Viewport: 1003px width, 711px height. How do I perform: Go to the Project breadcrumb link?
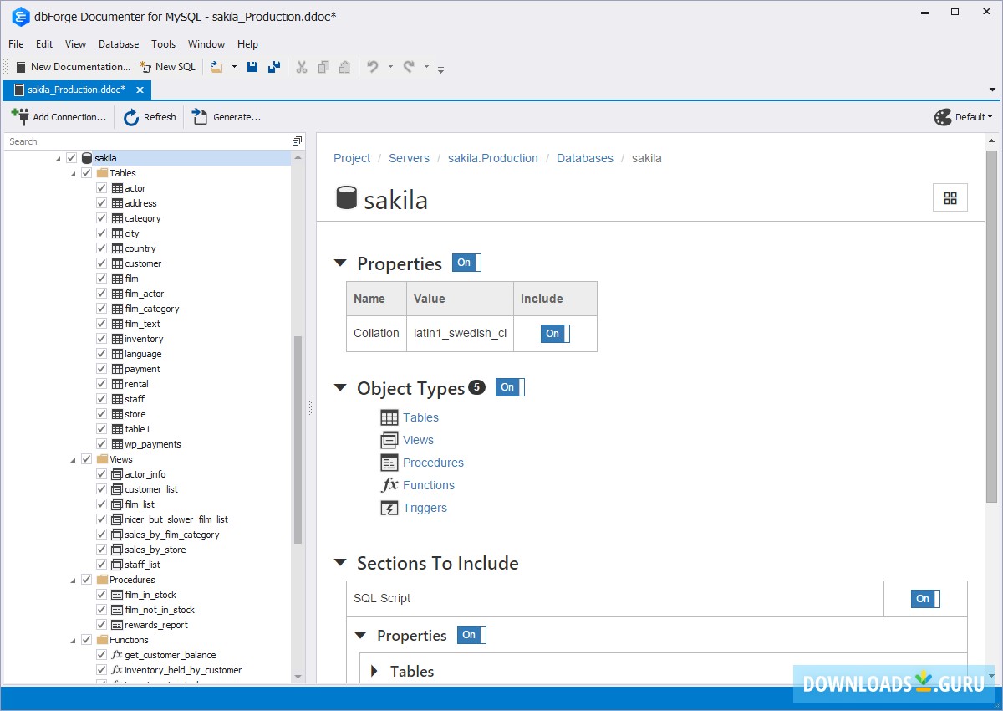click(352, 158)
